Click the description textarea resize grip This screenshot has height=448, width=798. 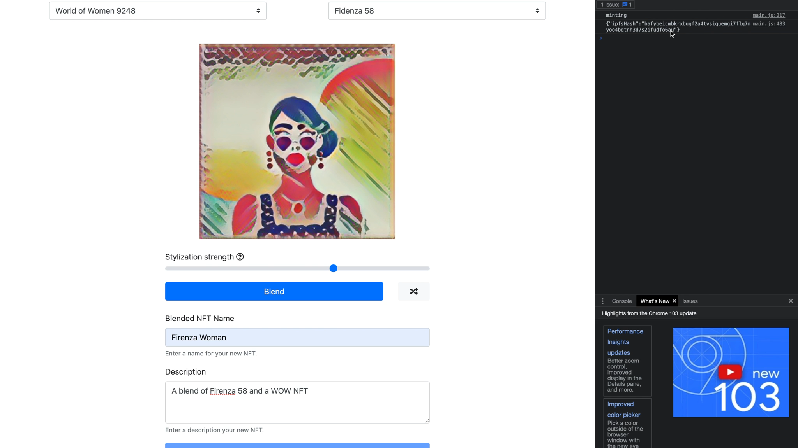427,420
